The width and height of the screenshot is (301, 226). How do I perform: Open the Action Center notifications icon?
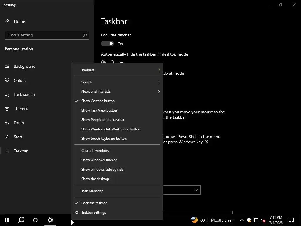[291, 220]
